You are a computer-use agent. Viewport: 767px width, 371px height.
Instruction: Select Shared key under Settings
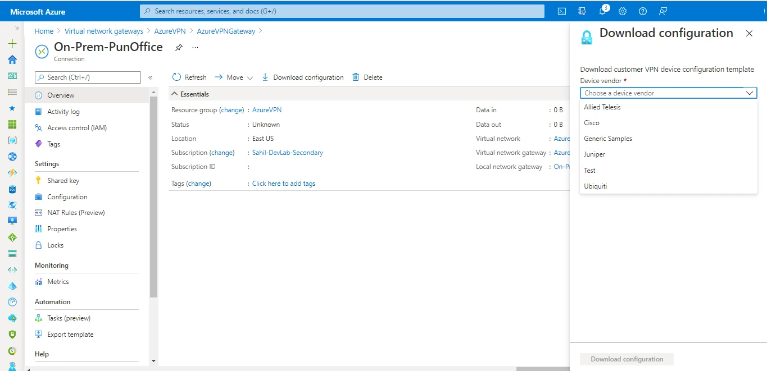[x=63, y=180]
